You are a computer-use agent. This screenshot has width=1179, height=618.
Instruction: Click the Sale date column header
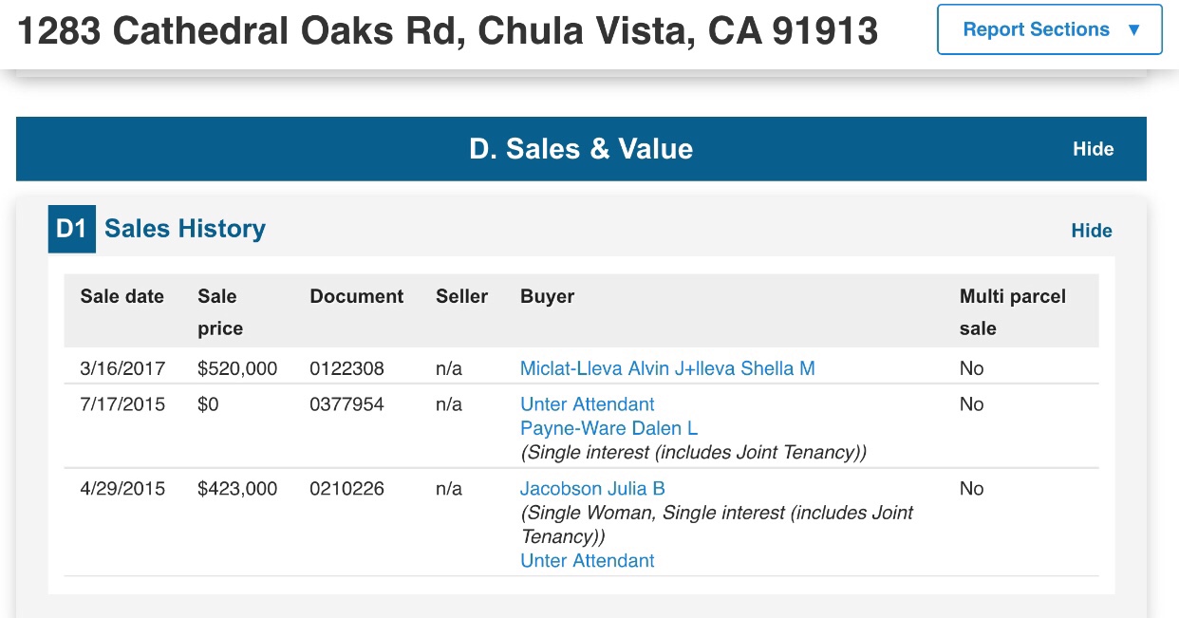tap(122, 296)
